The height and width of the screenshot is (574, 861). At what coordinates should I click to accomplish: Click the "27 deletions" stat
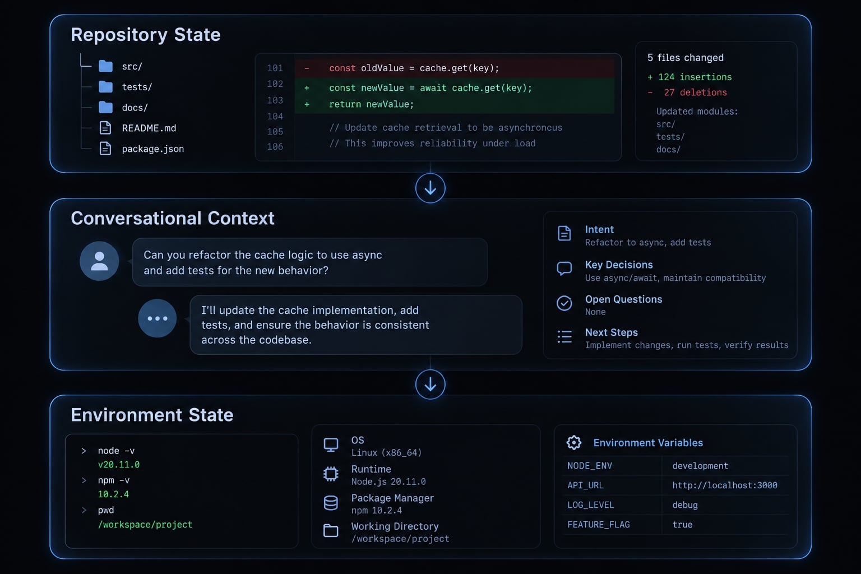tap(696, 92)
